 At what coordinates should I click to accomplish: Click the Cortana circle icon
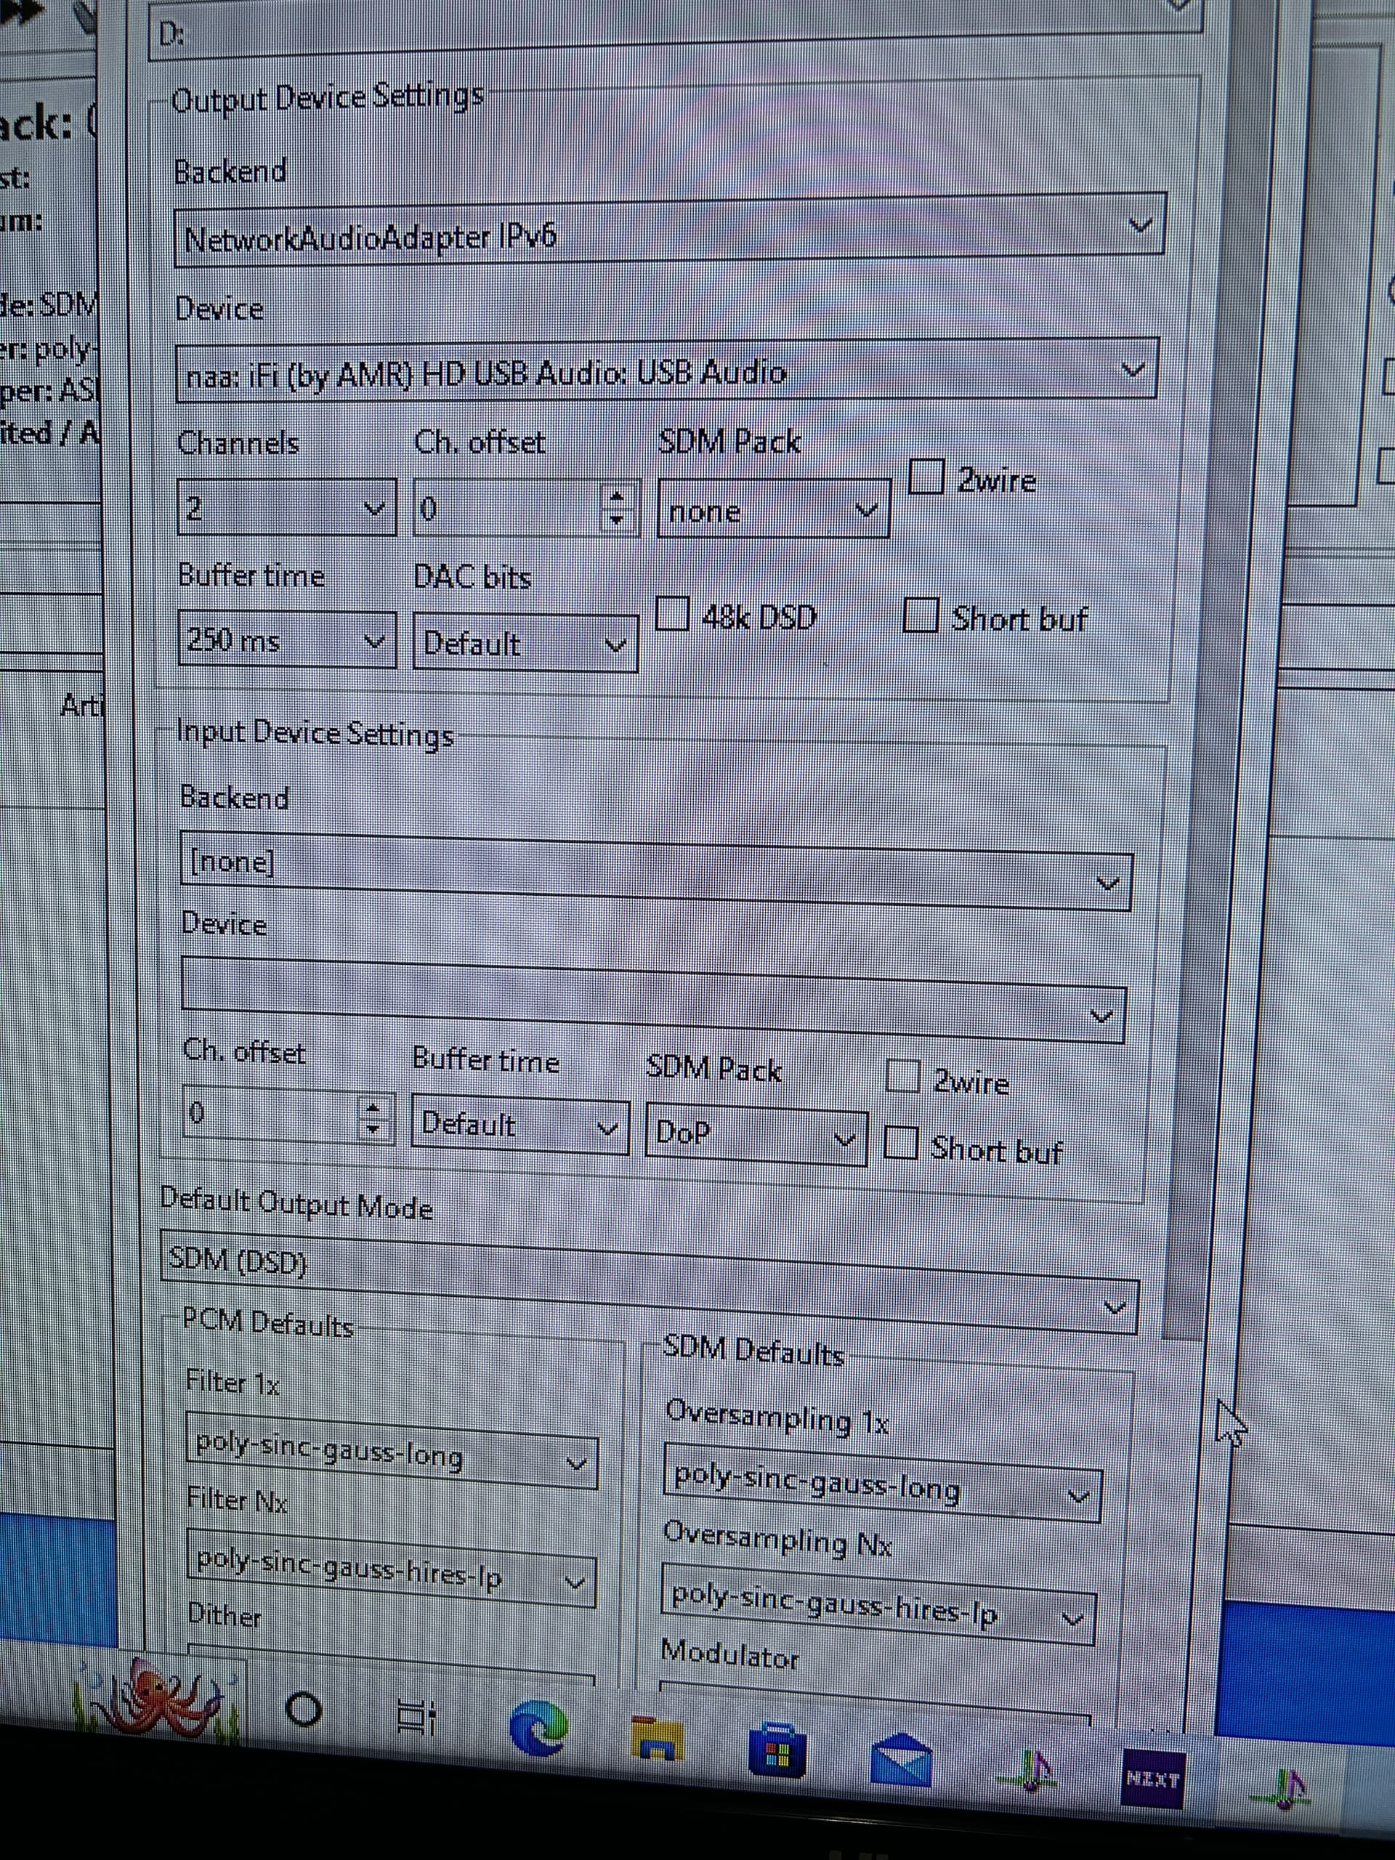304,1710
